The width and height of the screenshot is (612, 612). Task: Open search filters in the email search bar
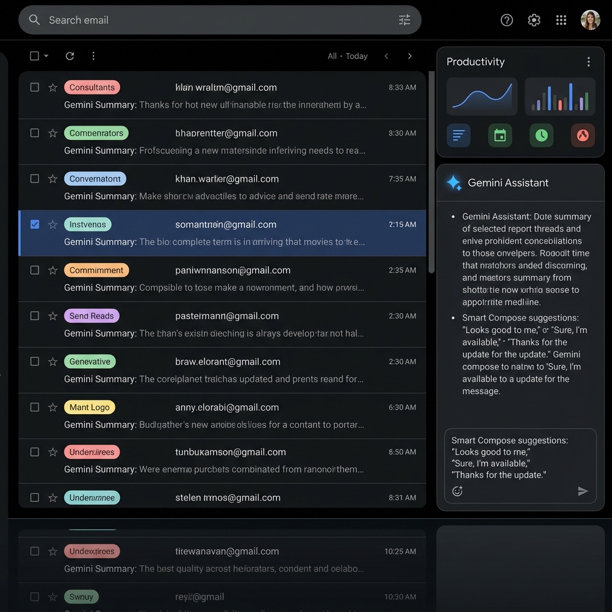405,20
